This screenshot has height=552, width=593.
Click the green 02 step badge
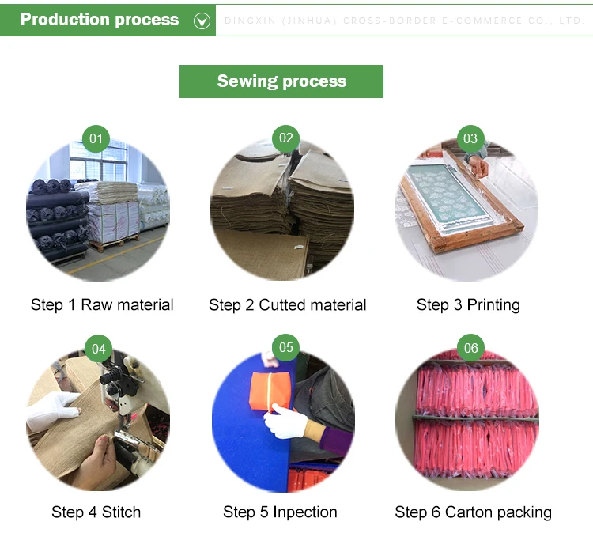coord(286,138)
